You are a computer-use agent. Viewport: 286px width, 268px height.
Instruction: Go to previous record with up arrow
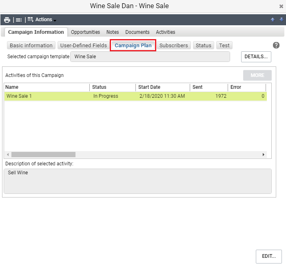click(x=273, y=20)
